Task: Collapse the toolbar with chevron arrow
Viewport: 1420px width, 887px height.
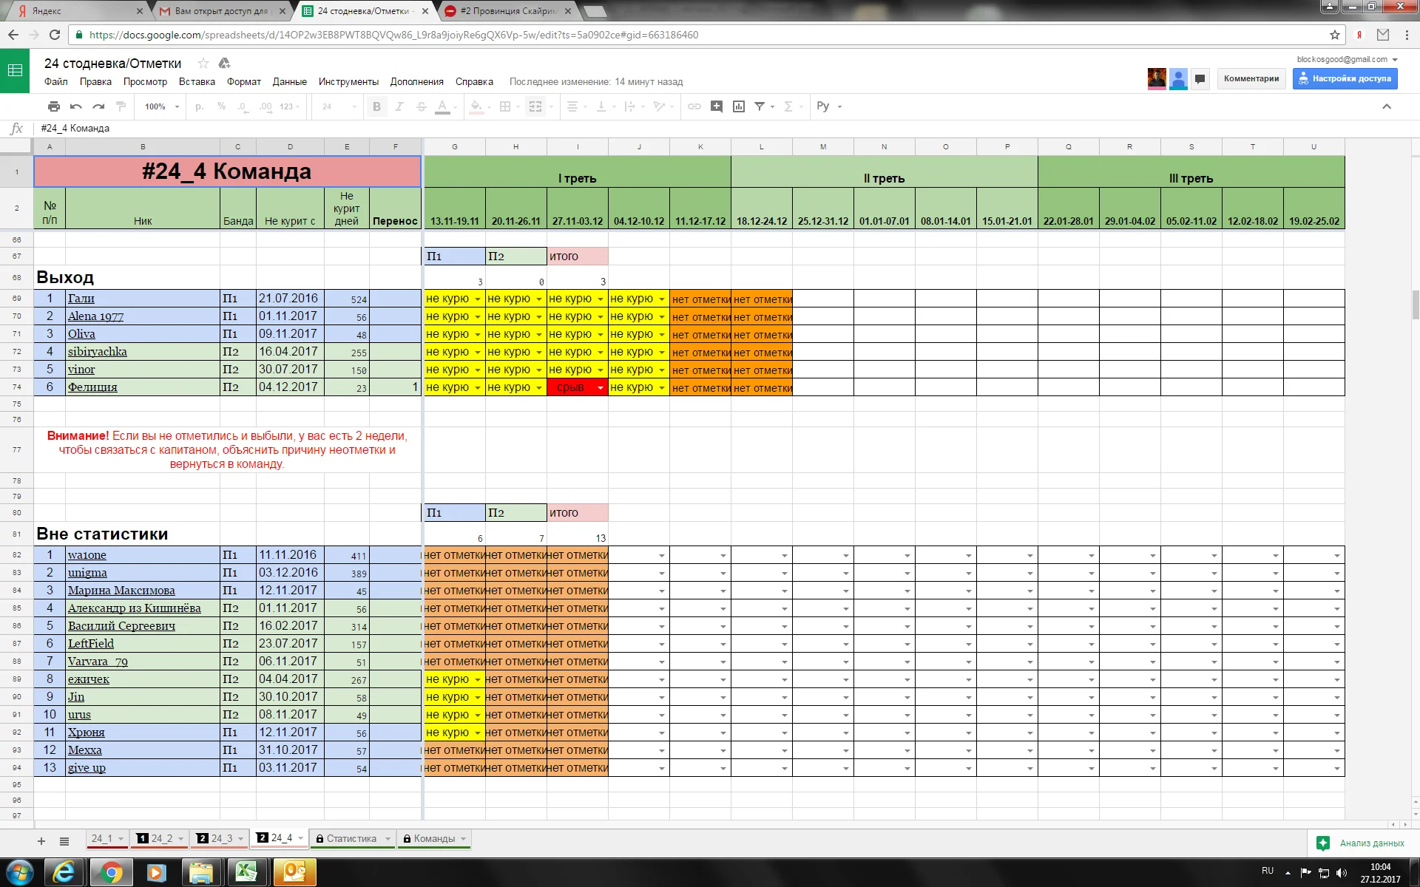Action: [1387, 106]
